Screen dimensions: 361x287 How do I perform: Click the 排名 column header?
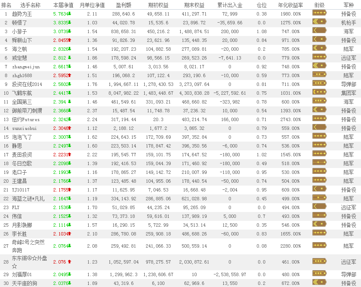tap(6, 5)
